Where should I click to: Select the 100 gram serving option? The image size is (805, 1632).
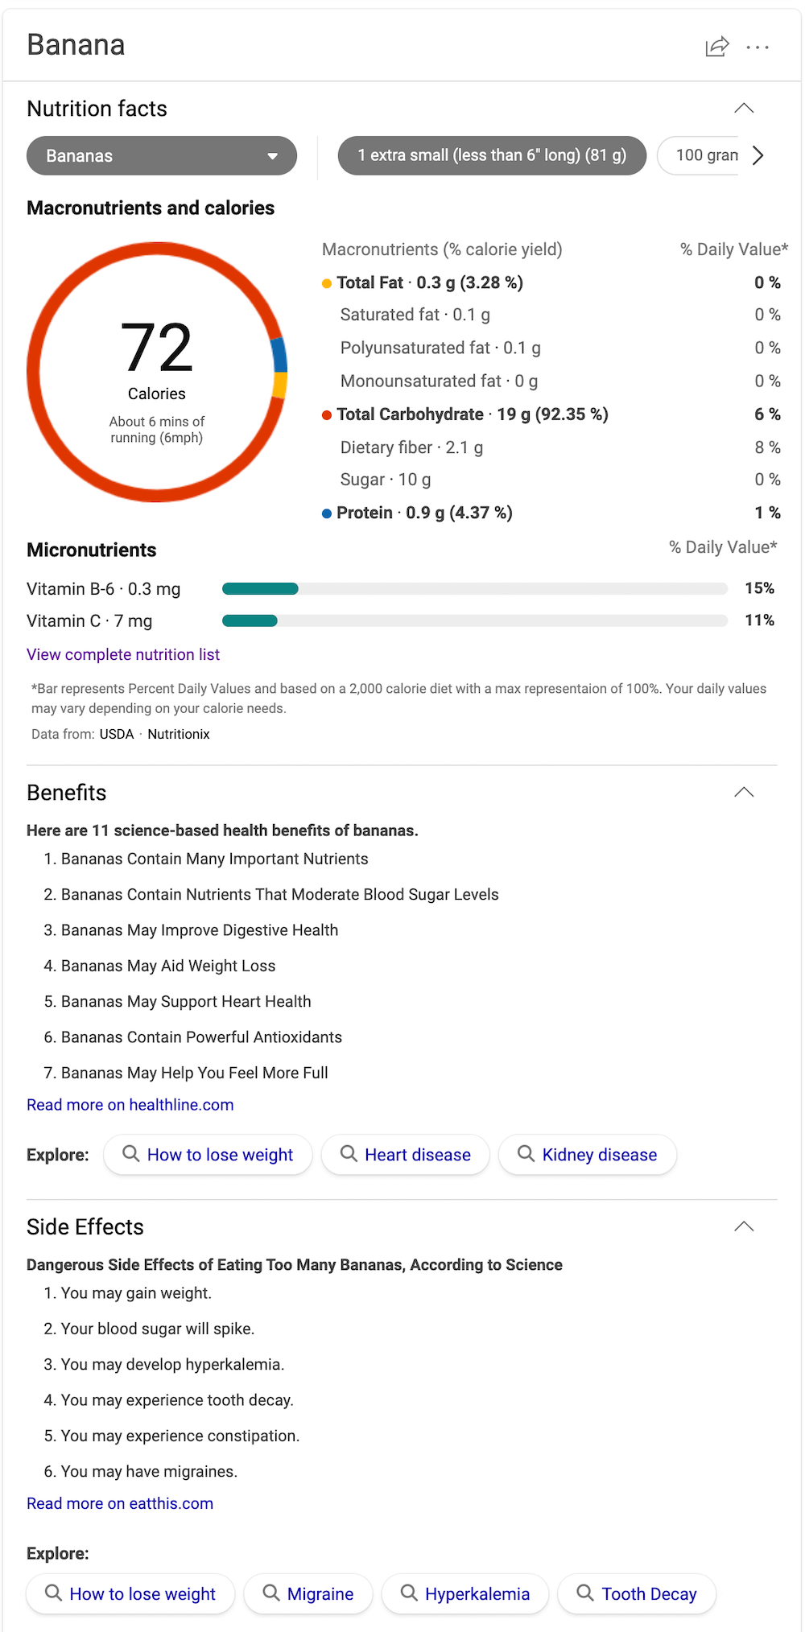[x=699, y=155]
